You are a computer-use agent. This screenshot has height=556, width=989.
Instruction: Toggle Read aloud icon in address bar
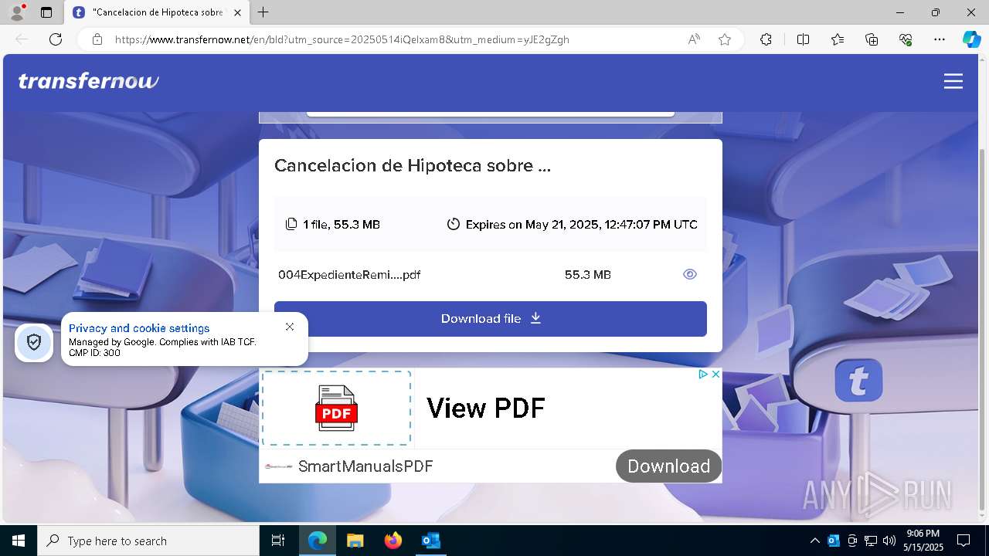point(694,39)
